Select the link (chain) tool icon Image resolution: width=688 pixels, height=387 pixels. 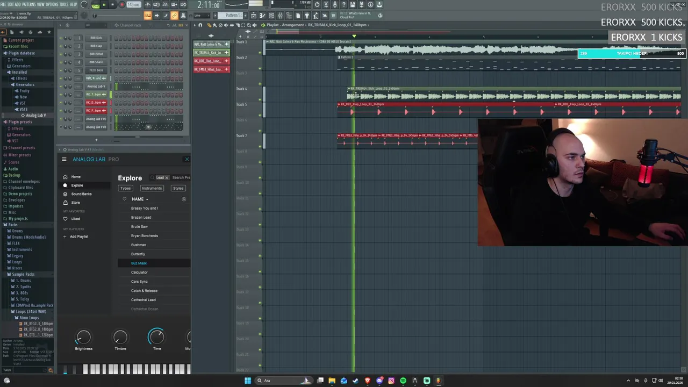(174, 16)
